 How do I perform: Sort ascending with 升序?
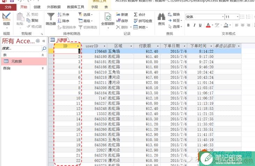(x=64, y=14)
